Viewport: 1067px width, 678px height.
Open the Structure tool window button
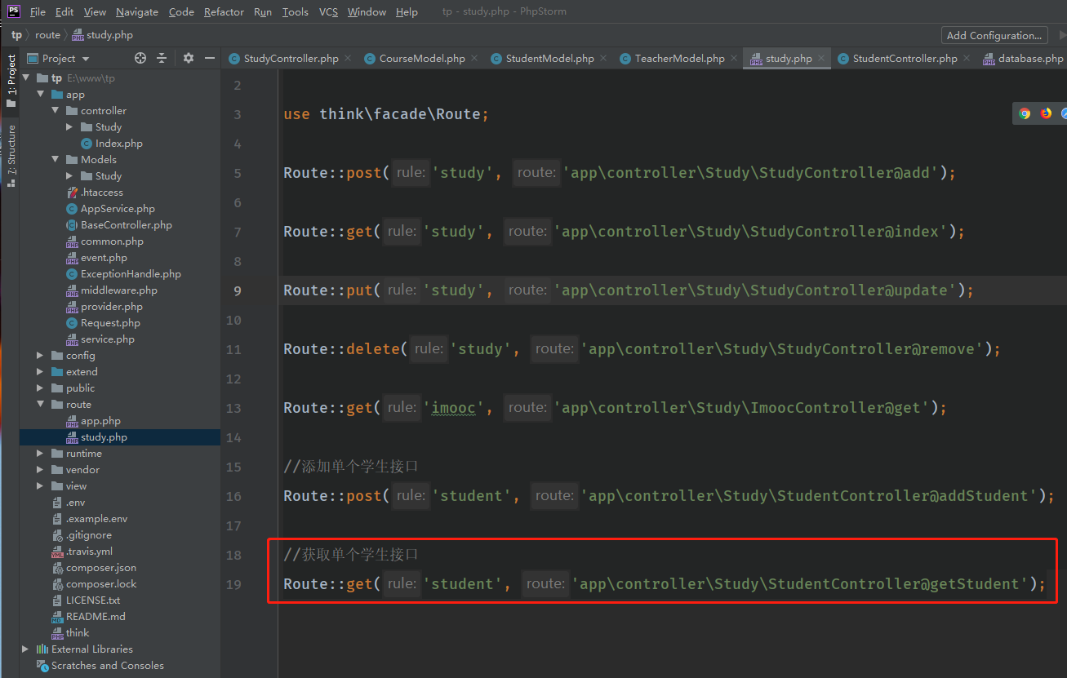pos(11,156)
